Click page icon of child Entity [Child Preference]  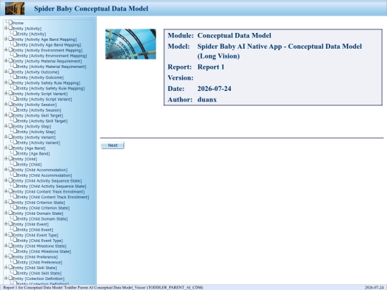click(15, 261)
